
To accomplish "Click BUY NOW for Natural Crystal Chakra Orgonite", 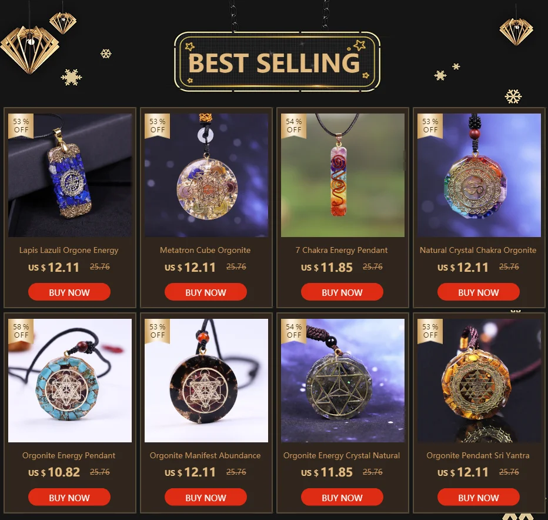I will click(478, 292).
